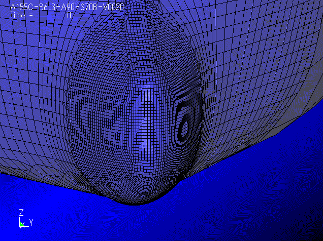Click the model title text A155C-B6L3-A90-S70B-V0020
323x241 pixels.
tap(67, 7)
